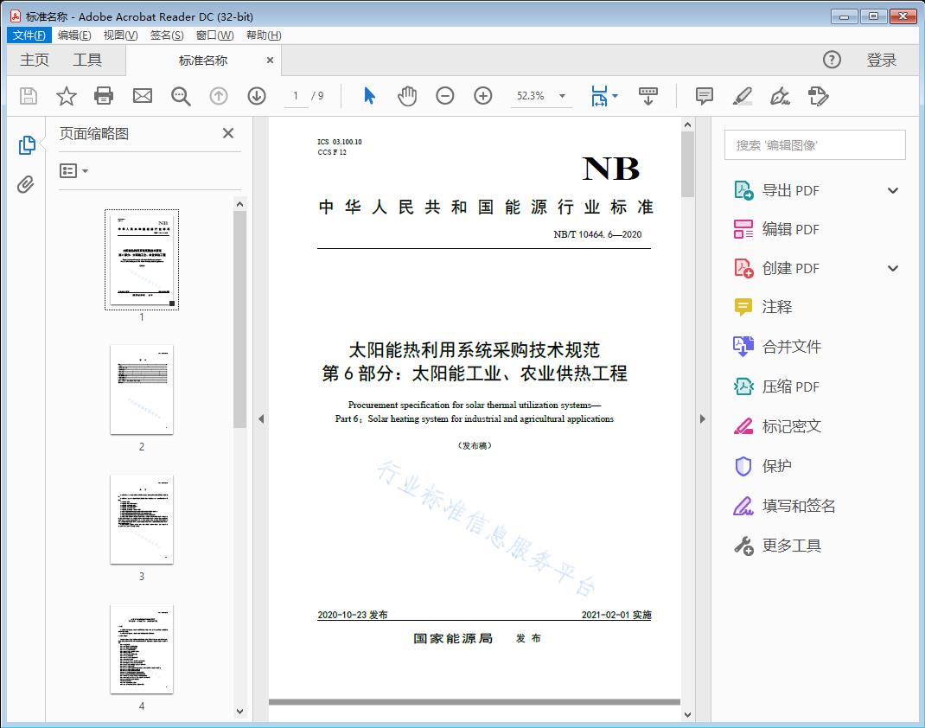
Task: Save the file with disk icon
Action: click(27, 96)
